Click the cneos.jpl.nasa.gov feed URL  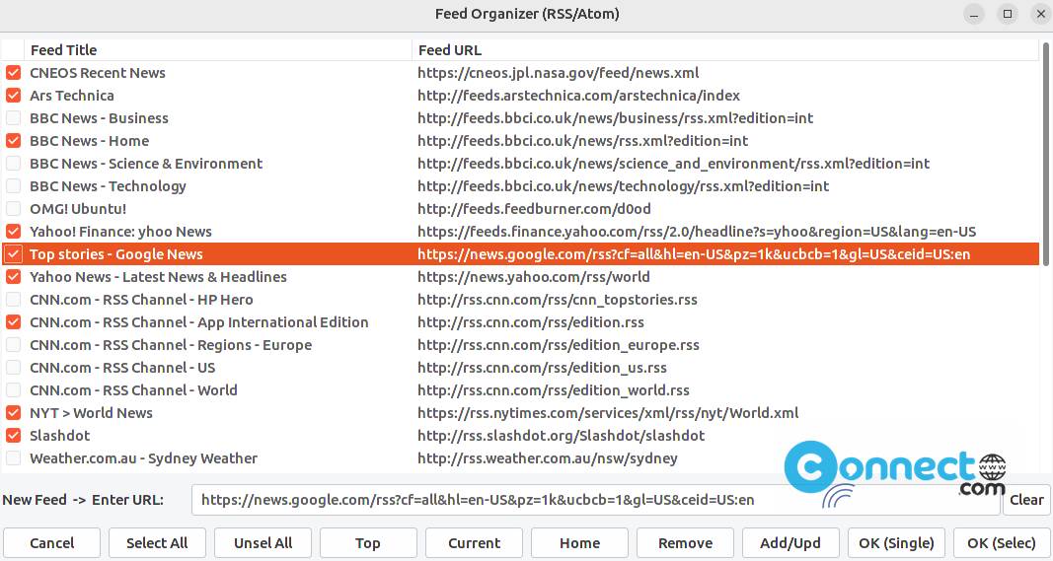coord(558,73)
